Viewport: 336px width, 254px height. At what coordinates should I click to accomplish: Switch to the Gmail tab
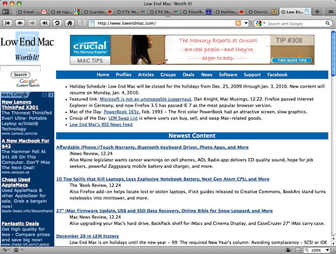[x=32, y=12]
